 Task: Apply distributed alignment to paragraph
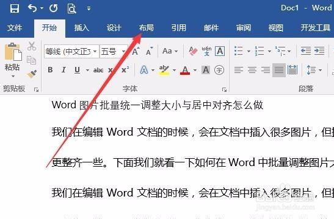(292, 70)
